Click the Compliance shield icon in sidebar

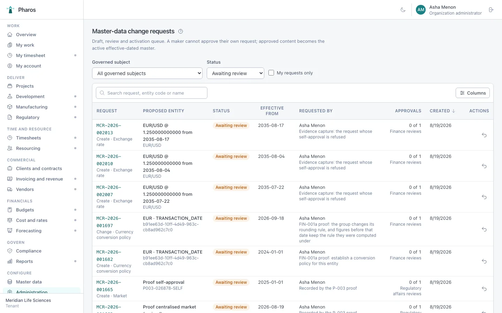click(10, 251)
